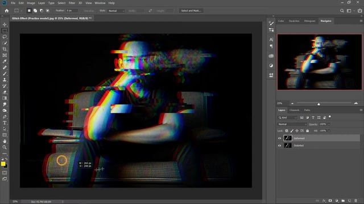Open the Layers panel flyout menu

361,110
